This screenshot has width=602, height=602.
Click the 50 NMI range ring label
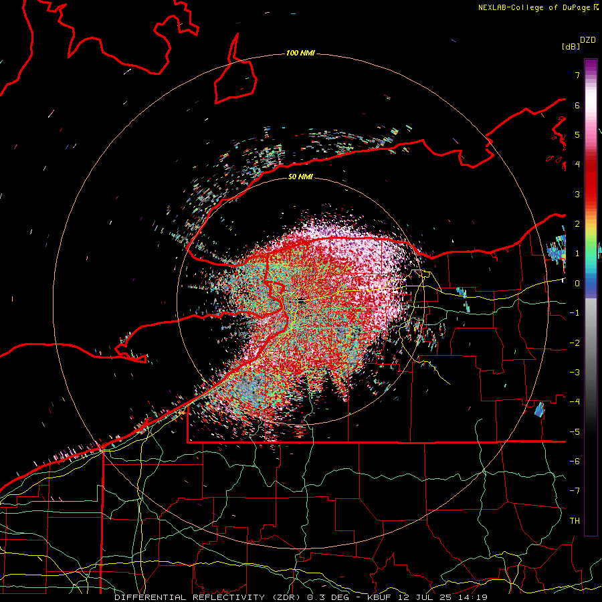point(300,177)
